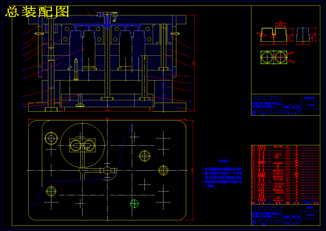
Task: Click the Ø24 diameter dimension
Action: (x=280, y=26)
